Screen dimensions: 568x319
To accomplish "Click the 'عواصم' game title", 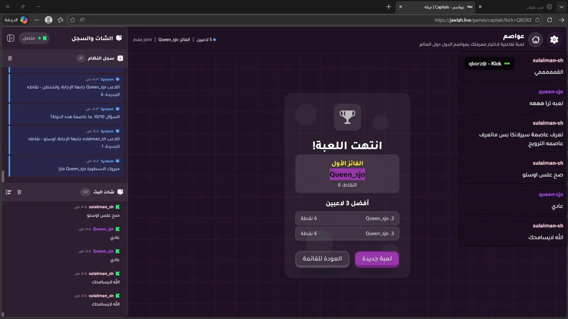I will pos(514,36).
